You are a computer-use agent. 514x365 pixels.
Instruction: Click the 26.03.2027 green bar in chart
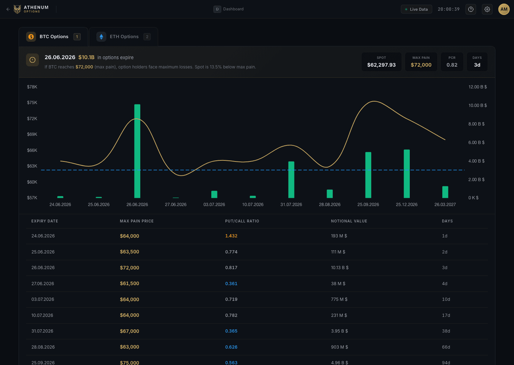(445, 192)
